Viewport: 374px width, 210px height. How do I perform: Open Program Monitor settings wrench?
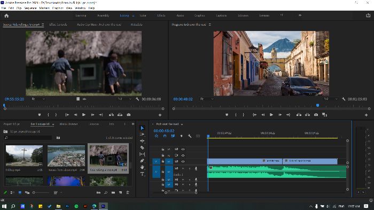[x=344, y=99]
